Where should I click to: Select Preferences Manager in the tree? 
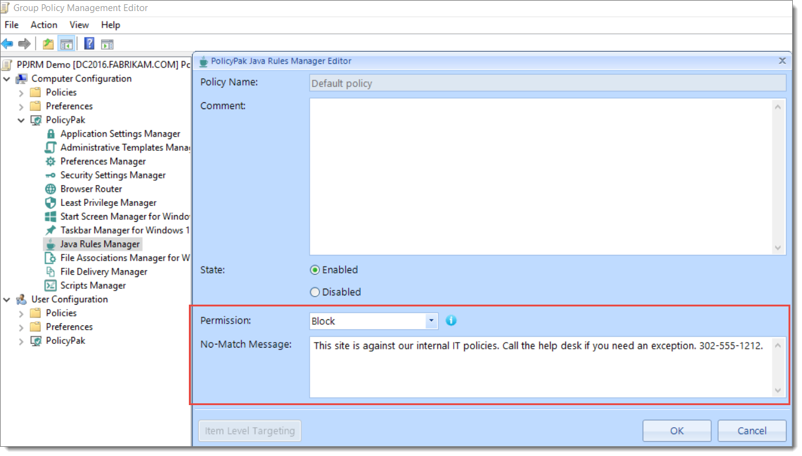103,161
